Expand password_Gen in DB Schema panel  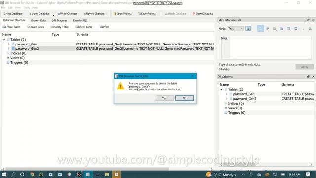point(226,94)
